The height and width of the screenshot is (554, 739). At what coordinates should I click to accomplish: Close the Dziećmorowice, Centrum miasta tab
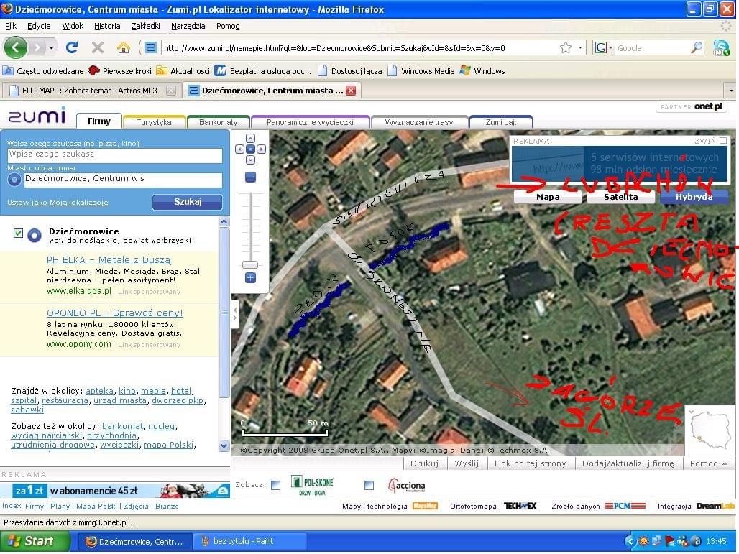351,91
